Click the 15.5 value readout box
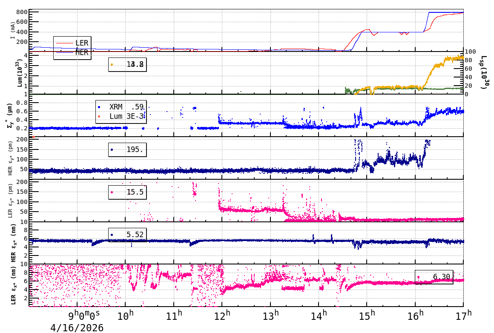The height and width of the screenshot is (333, 494). coord(127,192)
